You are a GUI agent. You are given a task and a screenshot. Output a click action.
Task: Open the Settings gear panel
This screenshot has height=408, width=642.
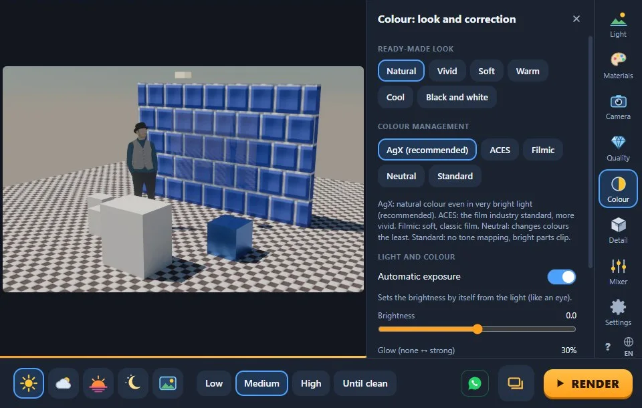(618, 312)
